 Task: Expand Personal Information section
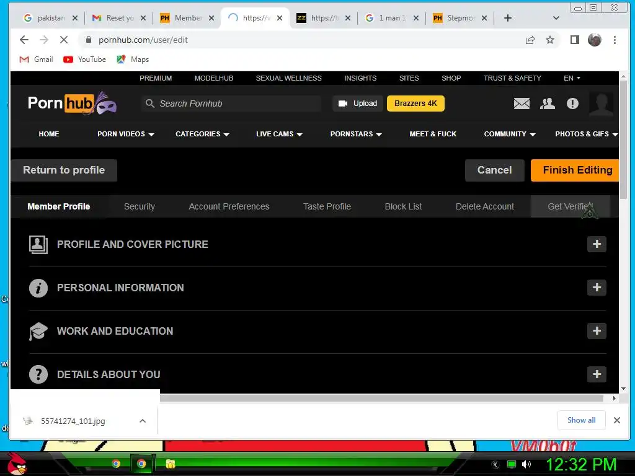(597, 288)
